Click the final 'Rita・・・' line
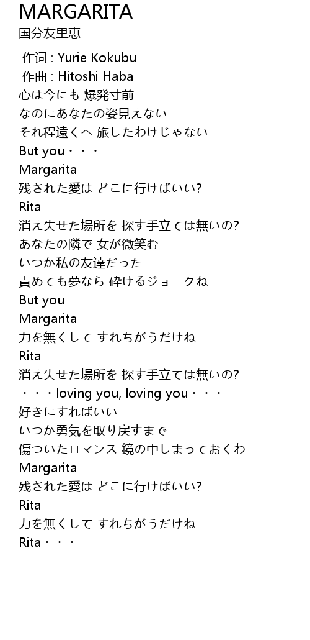 coord(47,542)
